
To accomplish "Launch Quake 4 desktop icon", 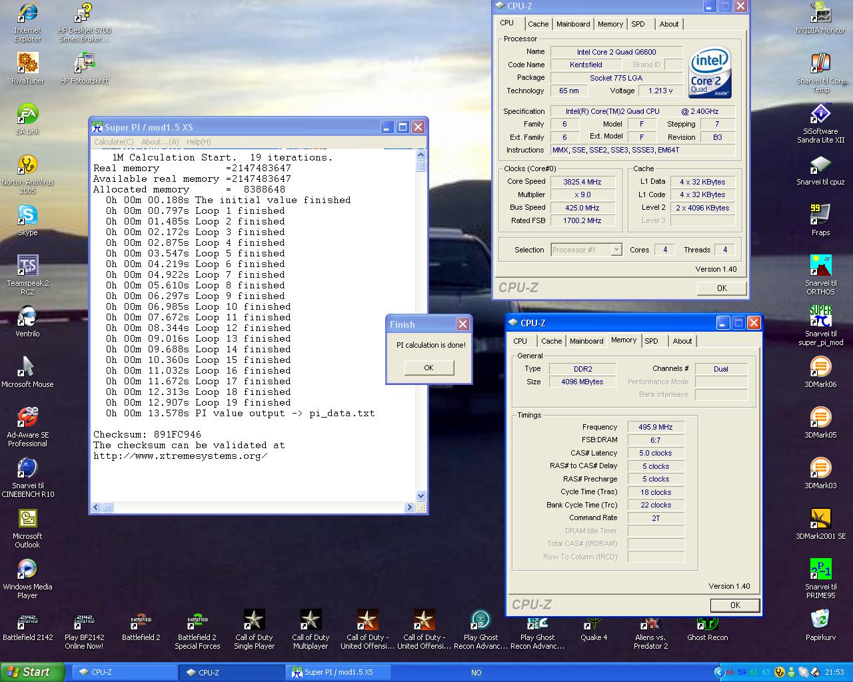I will (594, 626).
